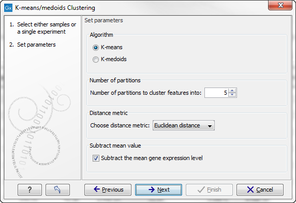Open the Euclidean distance metric dropdown
Screen dimensions: 296x203
pyautogui.click(x=184, y=125)
